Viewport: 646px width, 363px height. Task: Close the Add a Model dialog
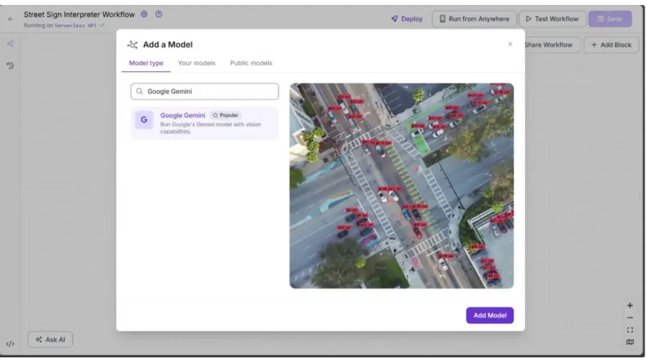(510, 44)
